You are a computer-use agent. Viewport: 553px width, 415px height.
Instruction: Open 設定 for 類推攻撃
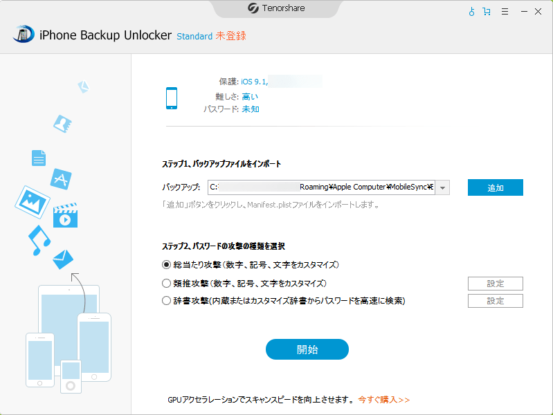(495, 284)
